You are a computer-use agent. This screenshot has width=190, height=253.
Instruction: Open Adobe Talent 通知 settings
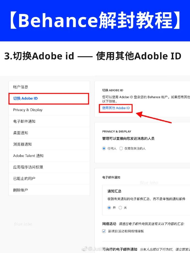49,156
